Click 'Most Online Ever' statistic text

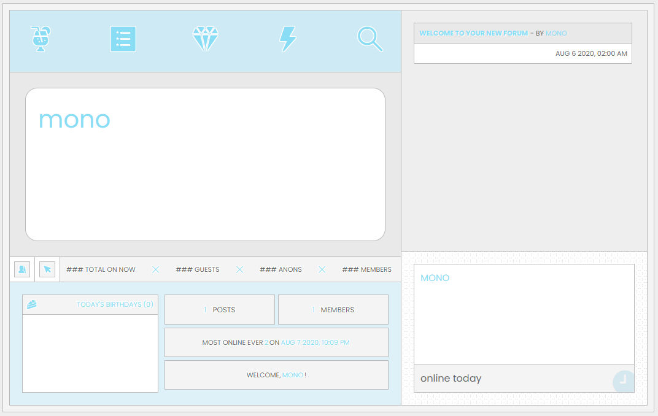tap(233, 342)
